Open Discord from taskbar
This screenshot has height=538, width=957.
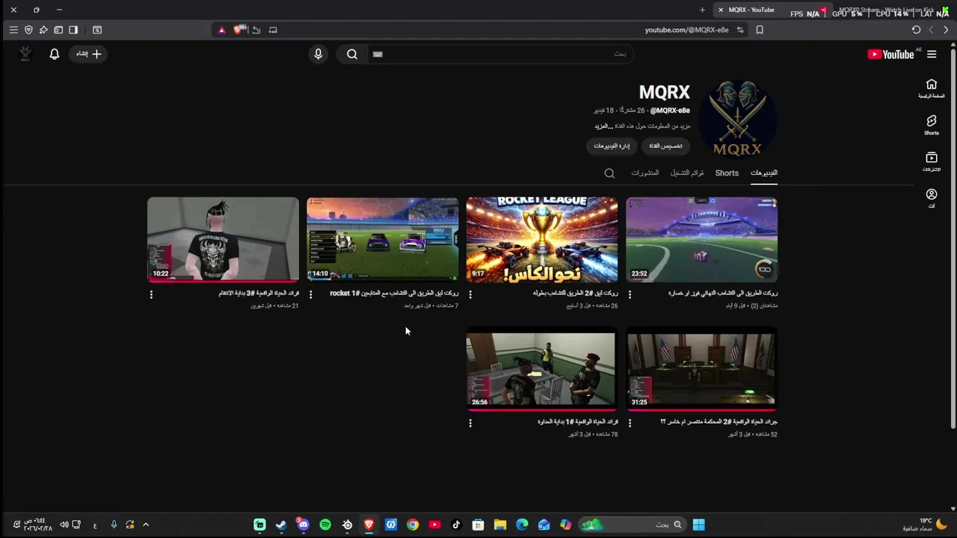[x=303, y=525]
